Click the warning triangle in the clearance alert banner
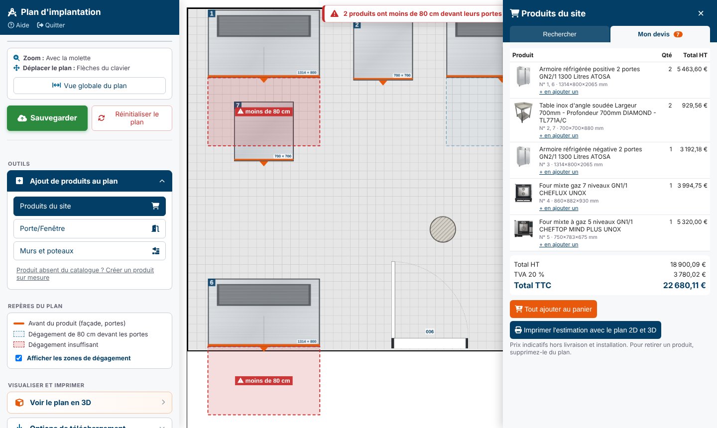This screenshot has height=428, width=717. [335, 14]
